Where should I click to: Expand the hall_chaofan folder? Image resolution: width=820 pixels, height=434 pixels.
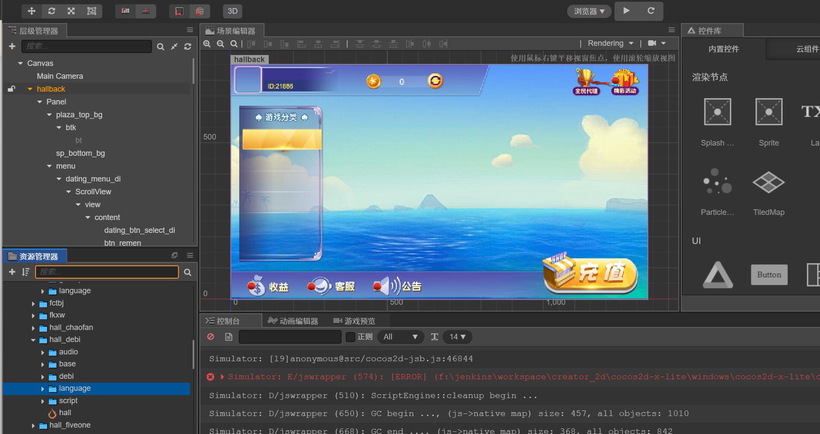(33, 328)
